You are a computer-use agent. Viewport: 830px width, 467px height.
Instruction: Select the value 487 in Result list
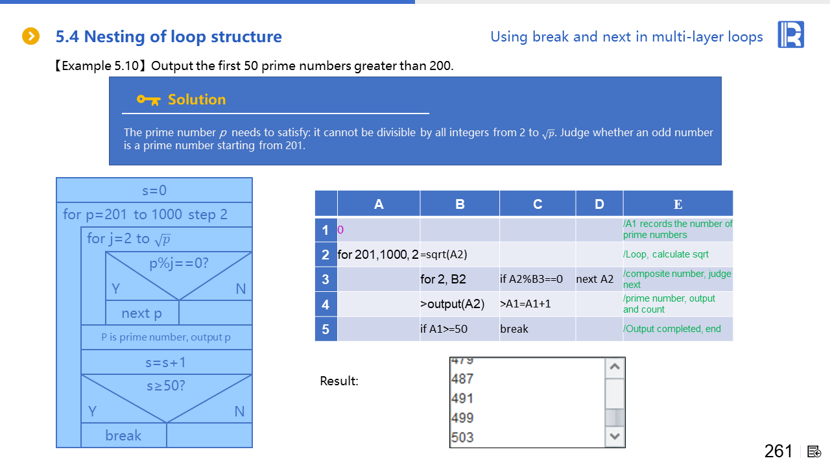click(x=462, y=379)
